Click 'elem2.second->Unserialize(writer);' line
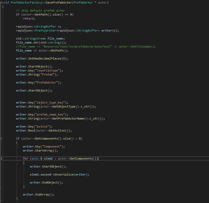 pos(59,174)
